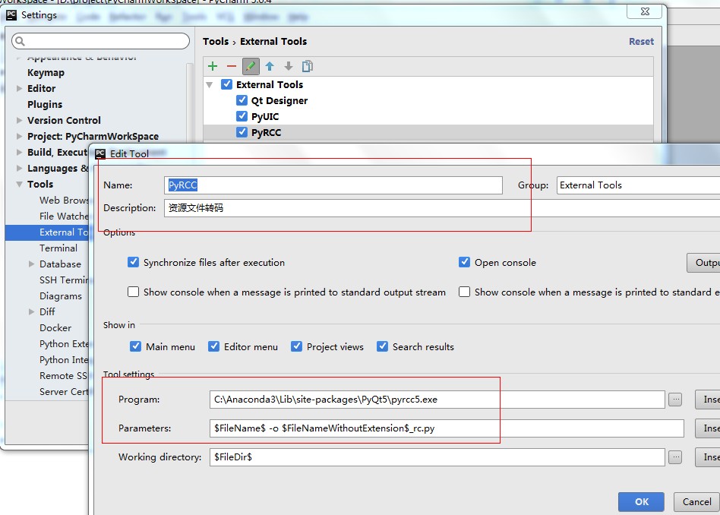Viewport: 720px width, 515px height.
Task: Select External Tools in the sidebar
Action: [47, 232]
